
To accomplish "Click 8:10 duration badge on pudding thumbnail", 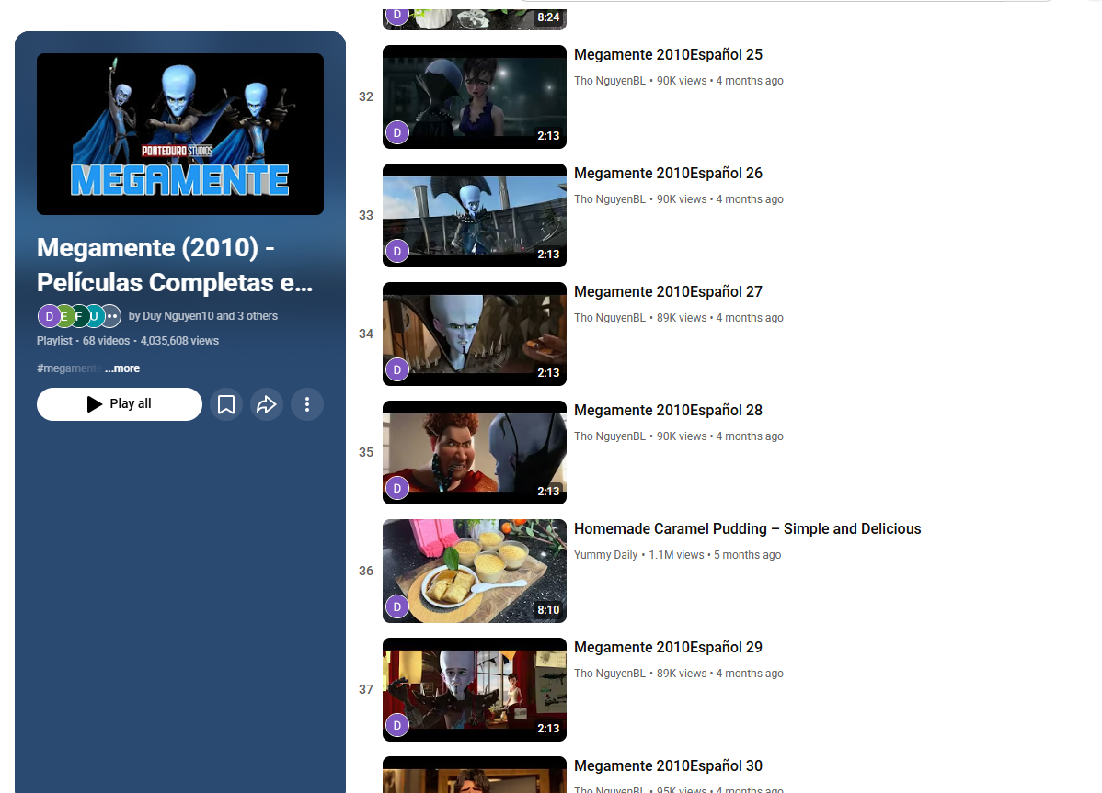I will pyautogui.click(x=548, y=610).
